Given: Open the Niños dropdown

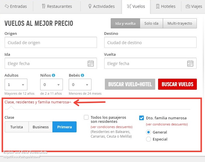Looking at the screenshot, I should (52, 84).
